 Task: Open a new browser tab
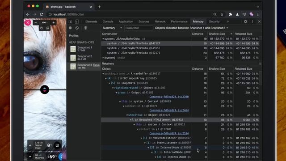[x=99, y=7]
